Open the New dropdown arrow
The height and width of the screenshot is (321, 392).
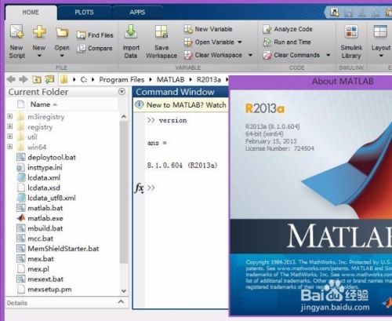39,56
